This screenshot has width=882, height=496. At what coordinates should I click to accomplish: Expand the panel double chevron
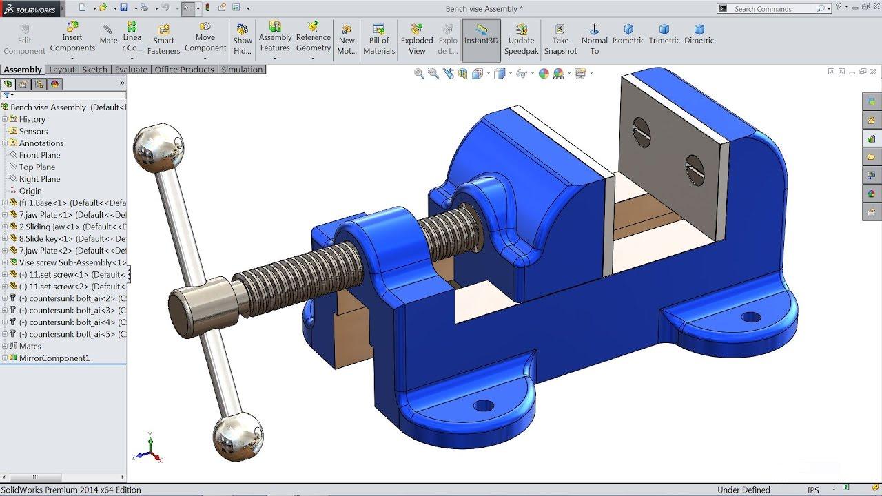(x=122, y=83)
